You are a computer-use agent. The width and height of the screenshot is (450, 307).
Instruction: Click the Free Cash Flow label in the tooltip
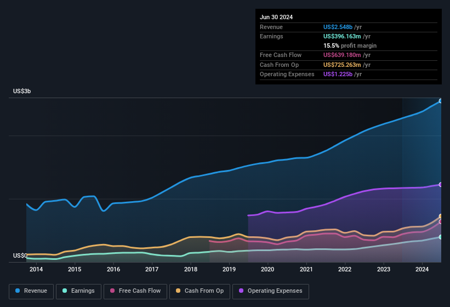pos(281,55)
